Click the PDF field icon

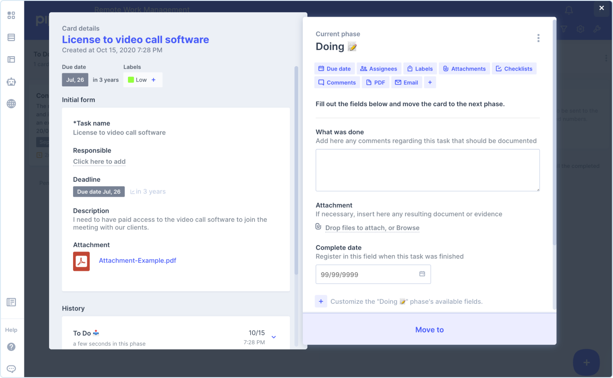point(368,82)
